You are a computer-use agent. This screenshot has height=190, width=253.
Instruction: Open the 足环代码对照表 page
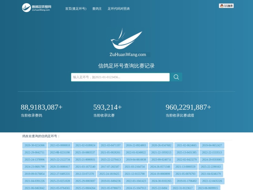pos(119,9)
